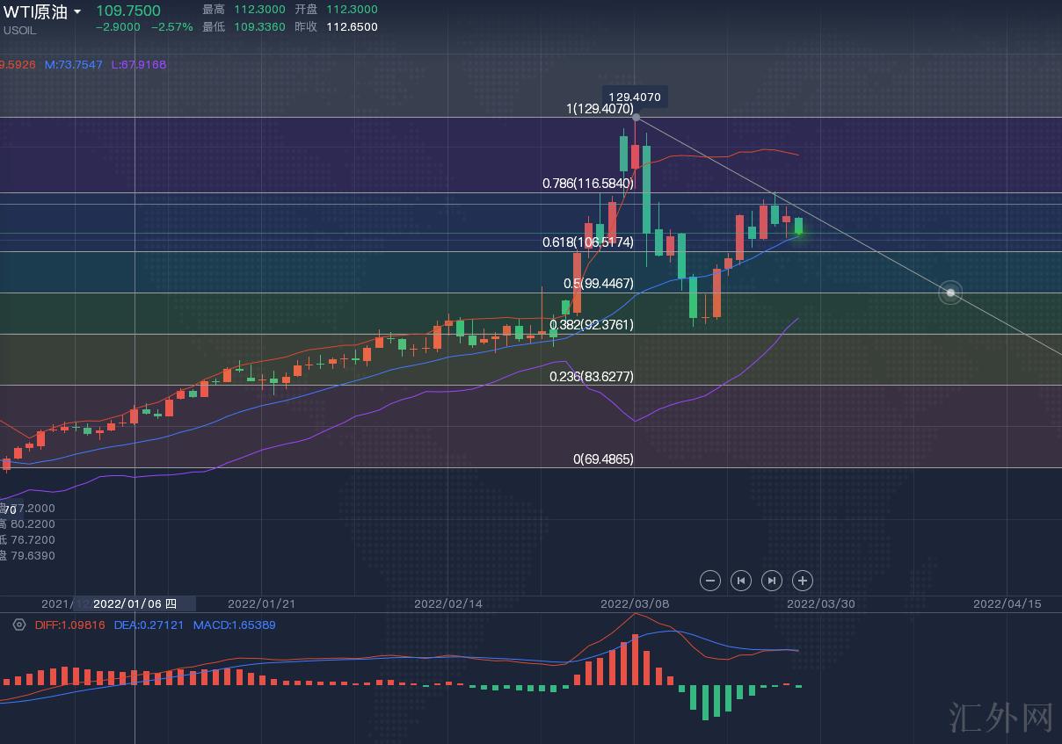This screenshot has height=744, width=1062.
Task: Jump to earliest data with skip-back button
Action: point(741,580)
